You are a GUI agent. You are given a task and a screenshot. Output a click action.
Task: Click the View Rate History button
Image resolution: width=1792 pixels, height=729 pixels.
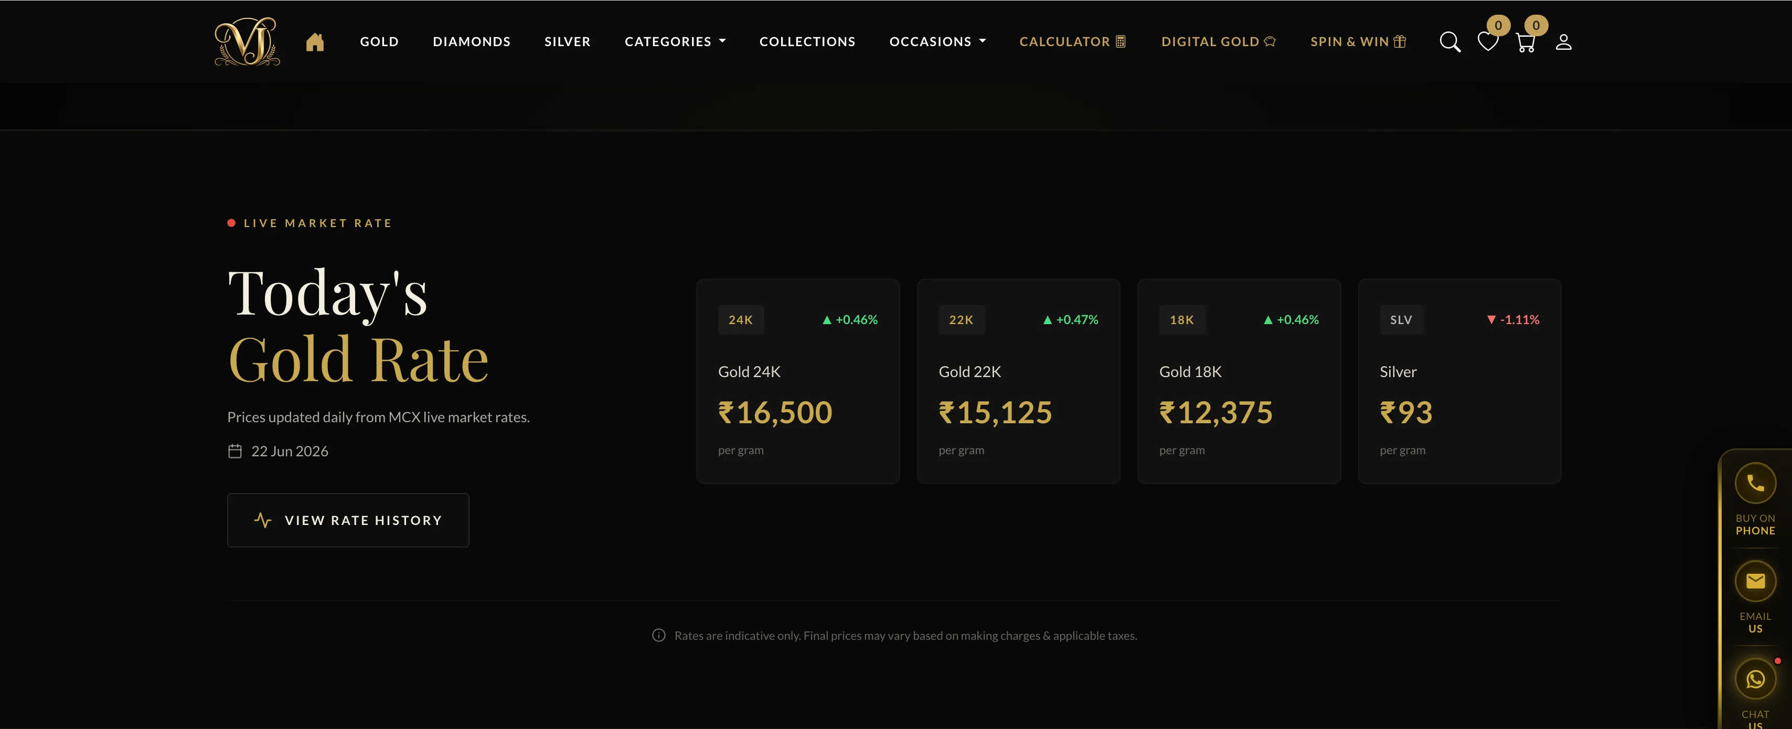click(x=348, y=520)
